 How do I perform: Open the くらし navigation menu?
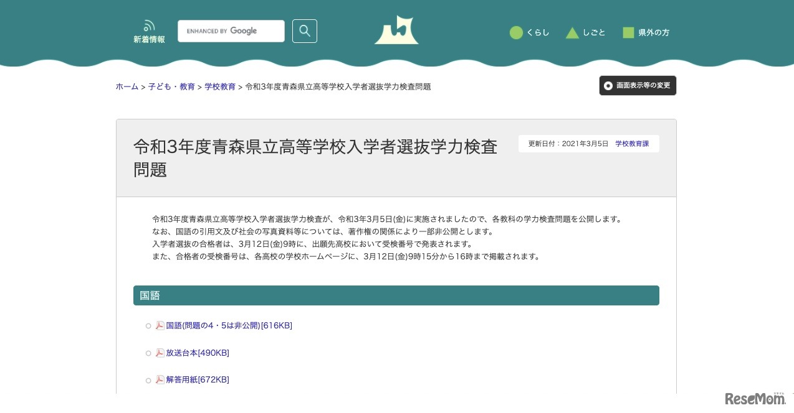pos(538,32)
